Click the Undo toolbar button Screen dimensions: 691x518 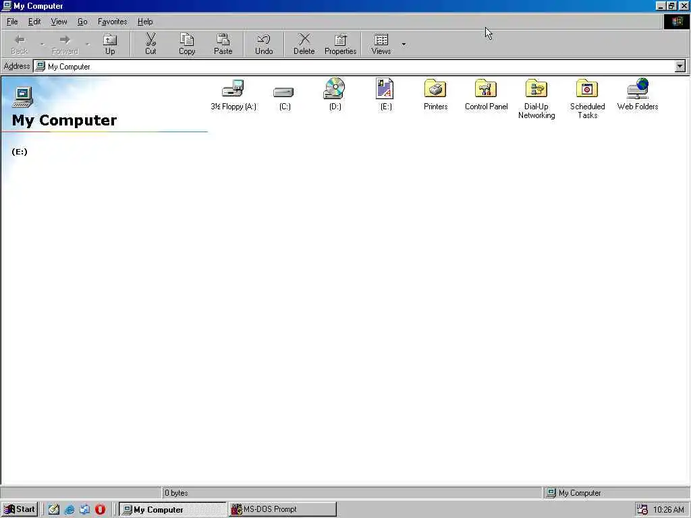[264, 45]
